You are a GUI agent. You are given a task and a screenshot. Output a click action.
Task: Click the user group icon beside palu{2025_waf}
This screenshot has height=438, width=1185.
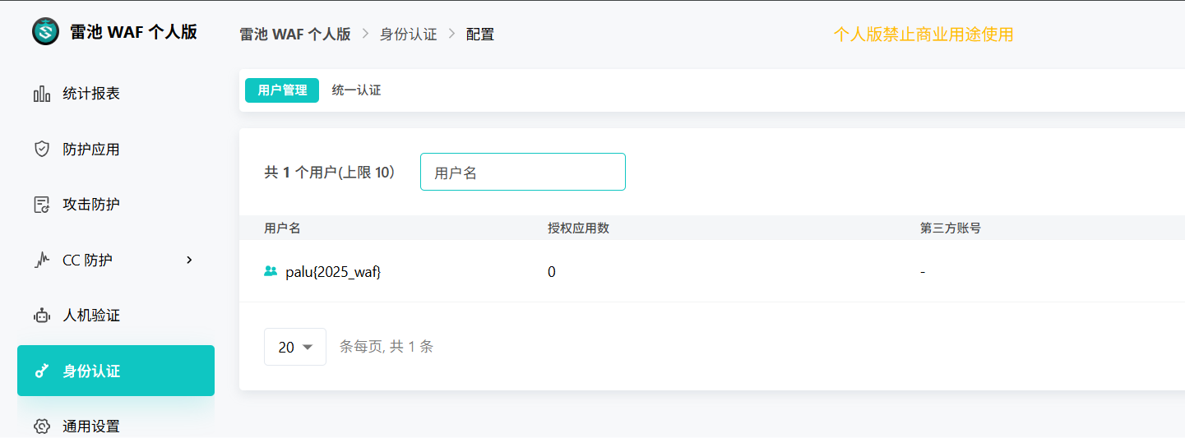pos(271,271)
